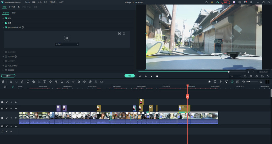Stop preview playback
Image resolution: width=272 pixels, height=144 pixels.
click(x=157, y=76)
